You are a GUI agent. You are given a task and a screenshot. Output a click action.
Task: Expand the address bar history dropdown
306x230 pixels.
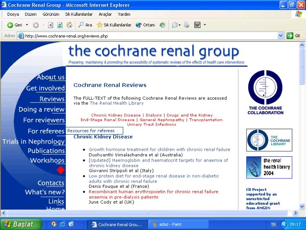pos(280,36)
